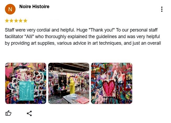Image resolution: width=171 pixels, height=123 pixels.
Task: Click the pink heart graffiti in first photo
Action: 9,71
